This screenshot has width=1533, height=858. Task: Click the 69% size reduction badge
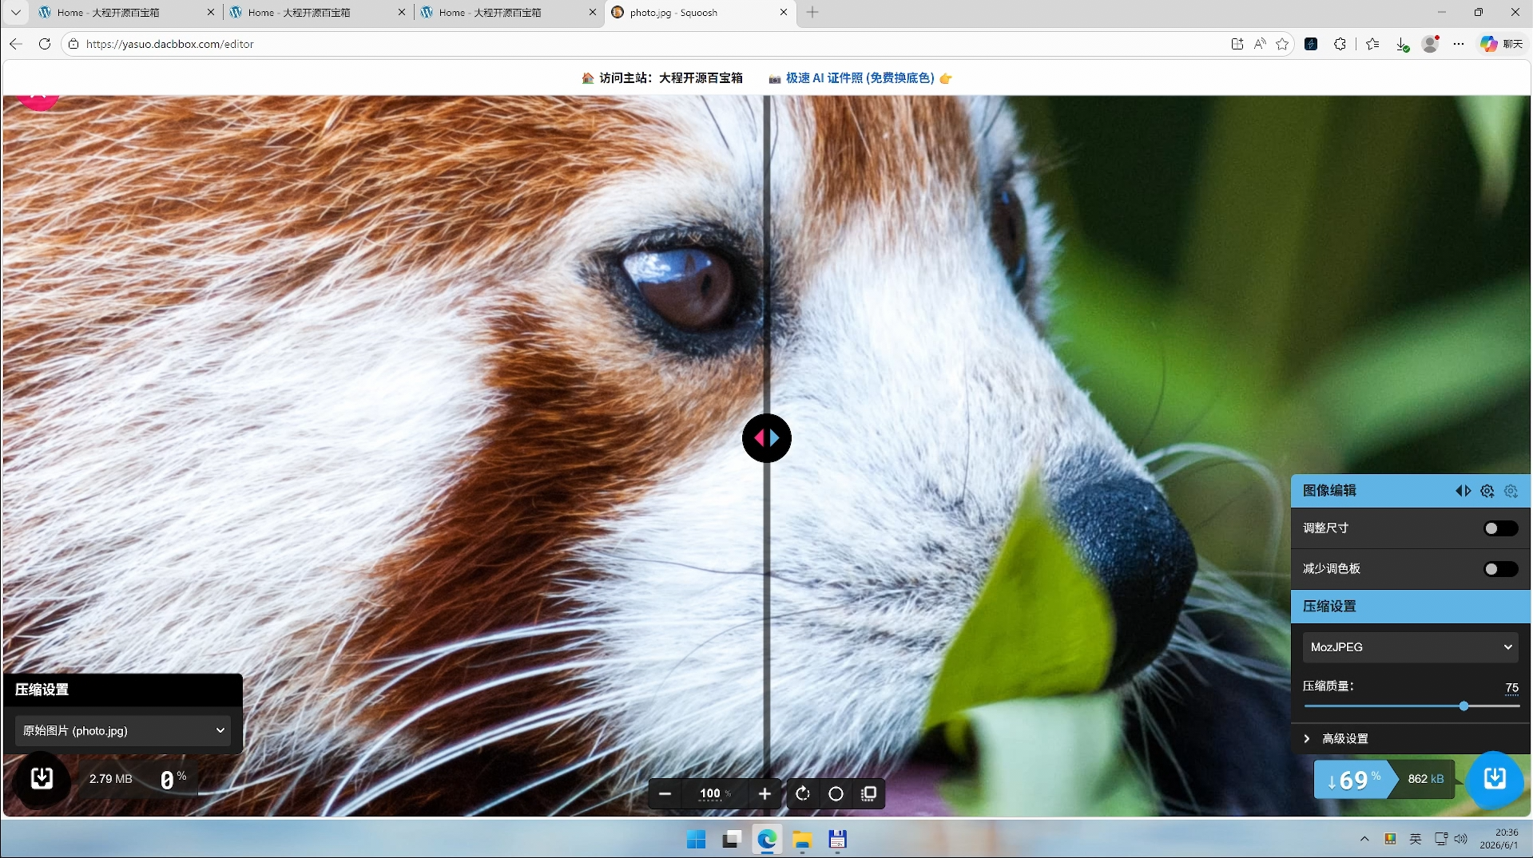pos(1354,780)
